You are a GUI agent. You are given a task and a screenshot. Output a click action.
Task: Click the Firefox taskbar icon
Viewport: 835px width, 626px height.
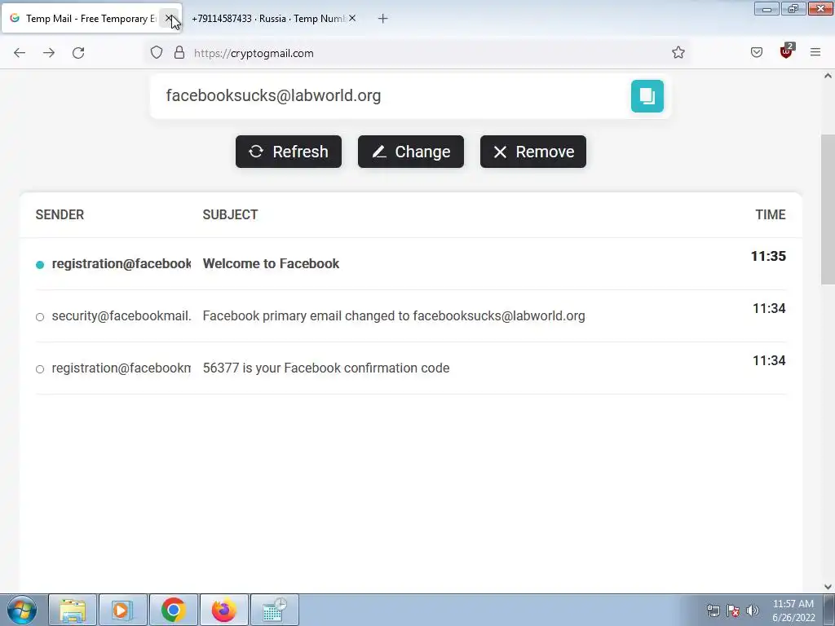click(223, 610)
